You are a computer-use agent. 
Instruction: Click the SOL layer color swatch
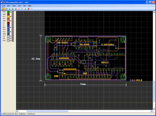point(9,28)
